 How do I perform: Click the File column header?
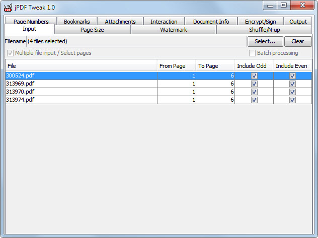(x=81, y=66)
